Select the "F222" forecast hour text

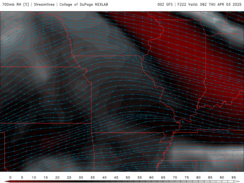pos(182,4)
